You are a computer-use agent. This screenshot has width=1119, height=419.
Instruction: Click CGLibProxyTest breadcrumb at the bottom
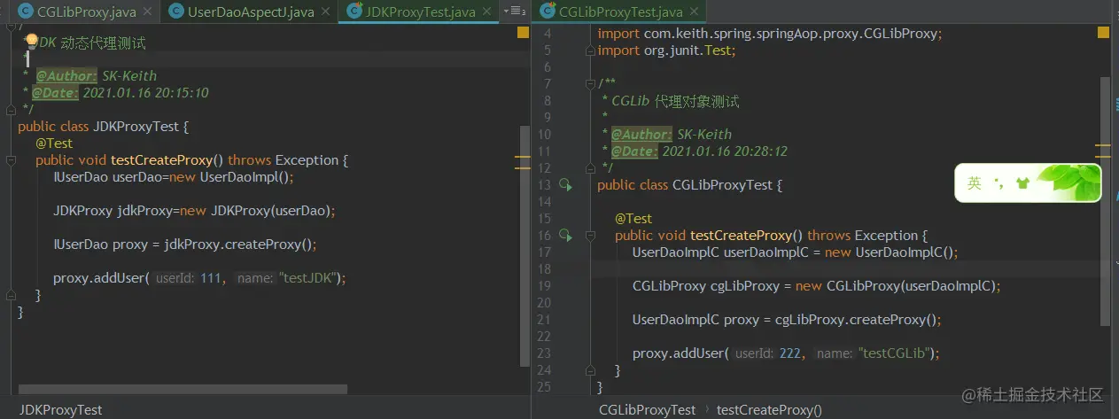pyautogui.click(x=647, y=409)
